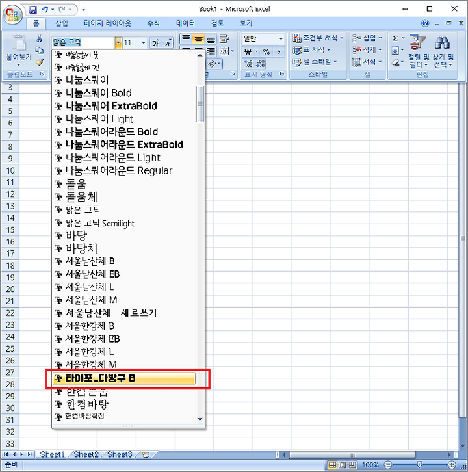Apply comma style format
This screenshot has height=472, width=468.
(x=279, y=52)
